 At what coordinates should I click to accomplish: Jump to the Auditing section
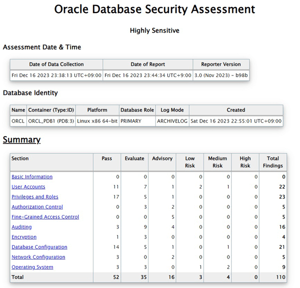click(21, 227)
